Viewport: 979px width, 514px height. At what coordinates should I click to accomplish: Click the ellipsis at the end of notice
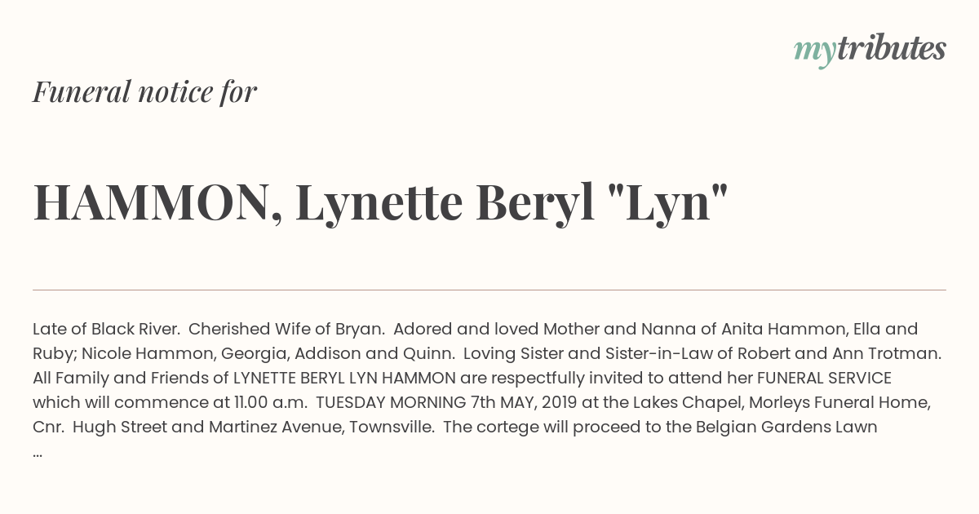[38, 453]
